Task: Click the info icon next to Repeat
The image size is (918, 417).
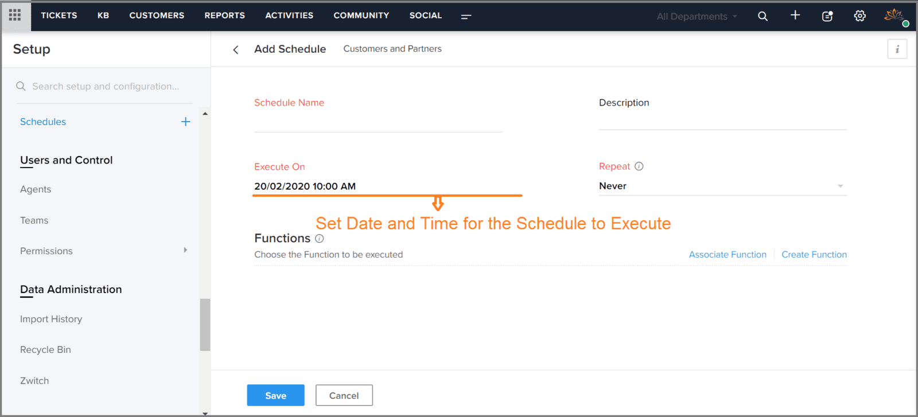Action: [x=639, y=166]
